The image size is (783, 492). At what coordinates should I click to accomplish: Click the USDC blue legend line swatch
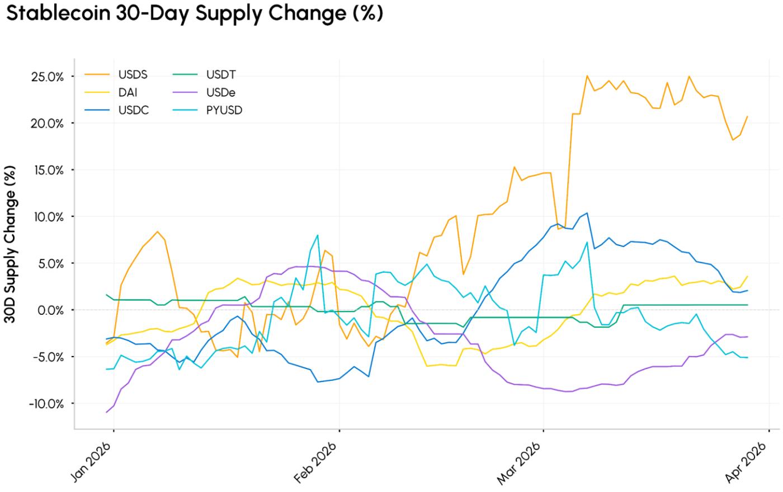[x=97, y=110]
